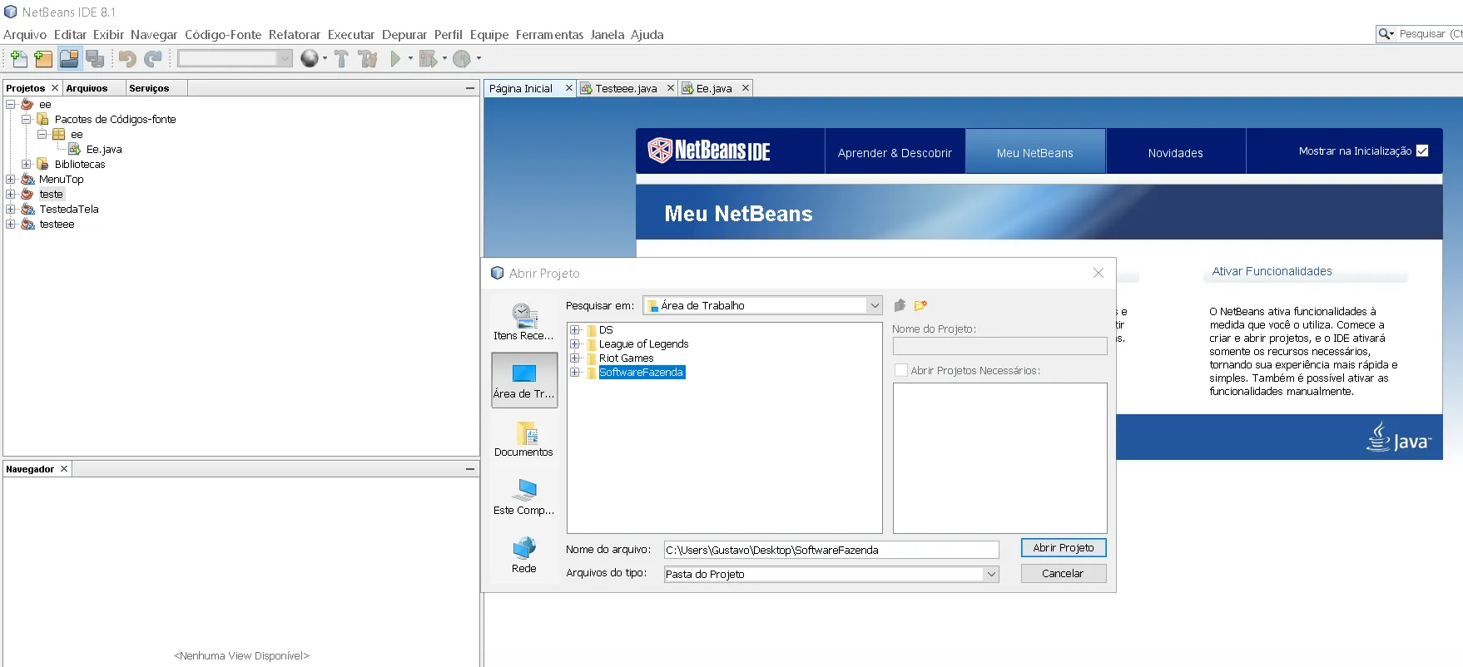Expand the DS folder node
This screenshot has width=1463, height=667.
(x=574, y=330)
